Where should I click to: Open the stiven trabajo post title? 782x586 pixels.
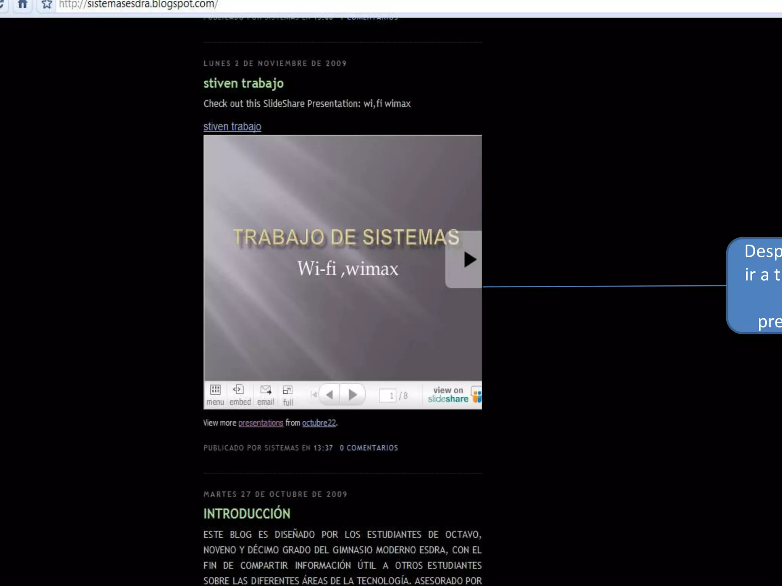click(243, 83)
